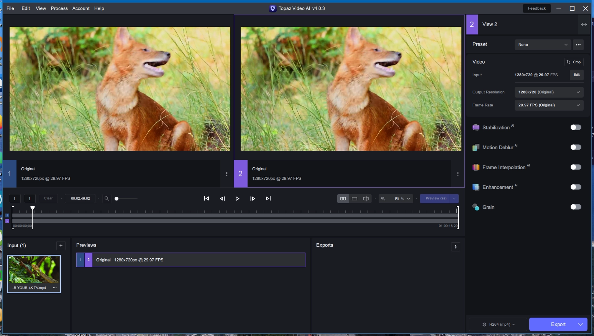This screenshot has height=336, width=594.
Task: Step back one frame
Action: click(222, 199)
